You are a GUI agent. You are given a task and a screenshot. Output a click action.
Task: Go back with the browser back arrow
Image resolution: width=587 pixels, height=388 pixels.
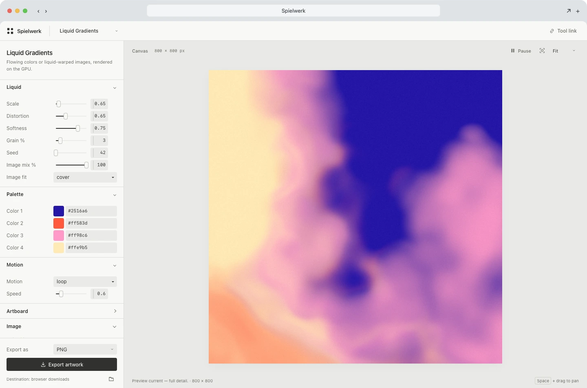(x=38, y=11)
